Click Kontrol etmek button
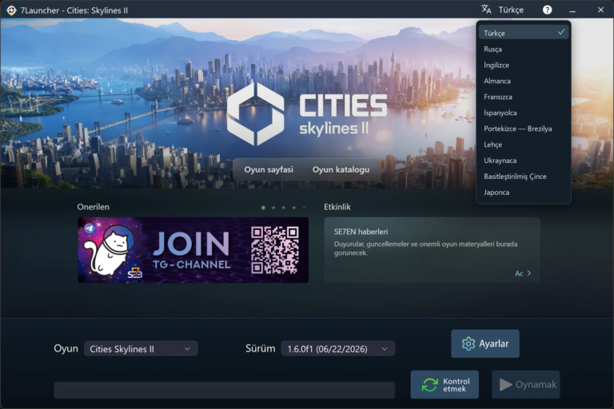Viewport: 614px width, 409px height. point(445,385)
